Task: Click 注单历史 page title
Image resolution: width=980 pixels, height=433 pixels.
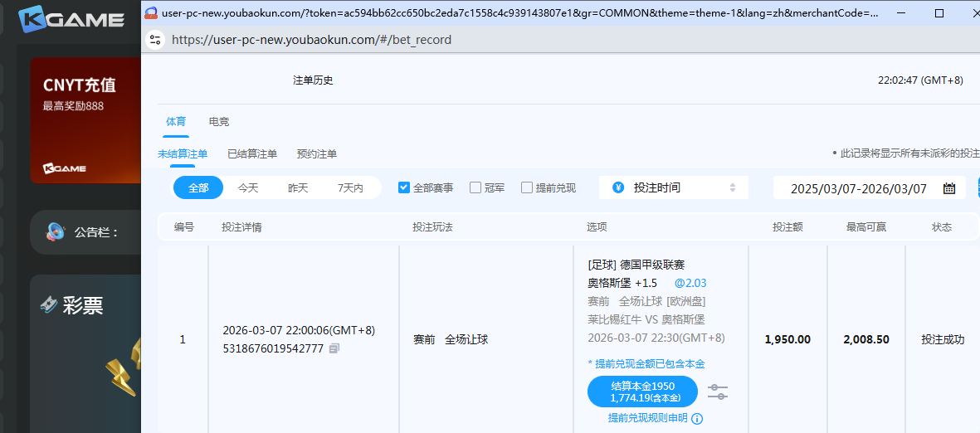Action: pyautogui.click(x=313, y=80)
